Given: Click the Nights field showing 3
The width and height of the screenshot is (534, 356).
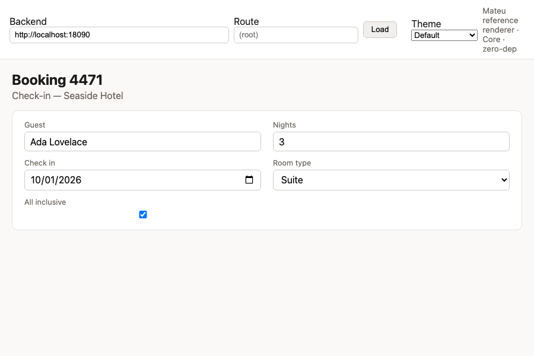Looking at the screenshot, I should click(x=391, y=142).
